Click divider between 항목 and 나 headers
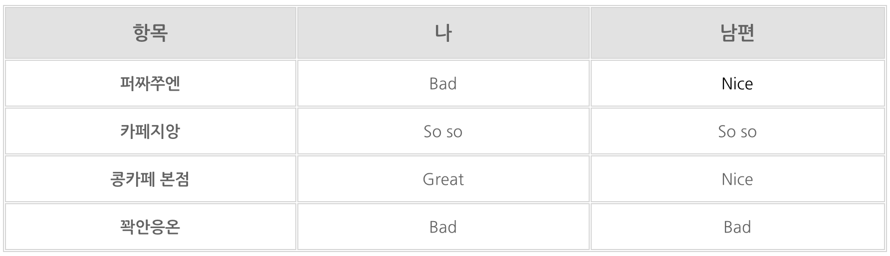 pyautogui.click(x=297, y=33)
